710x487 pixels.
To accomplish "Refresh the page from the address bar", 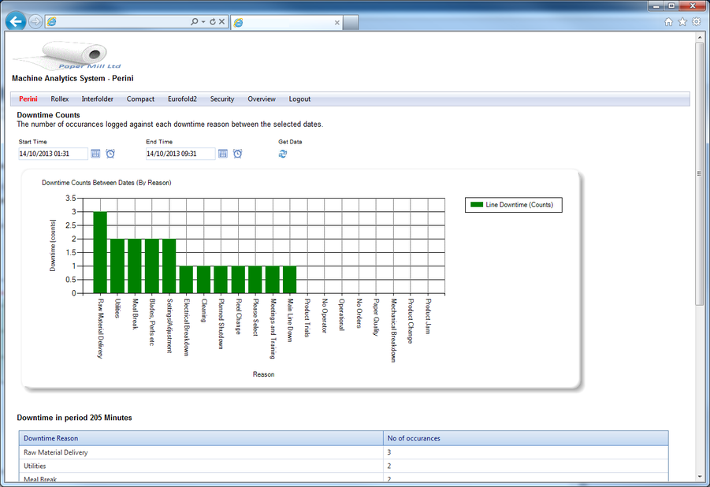I will pos(212,21).
